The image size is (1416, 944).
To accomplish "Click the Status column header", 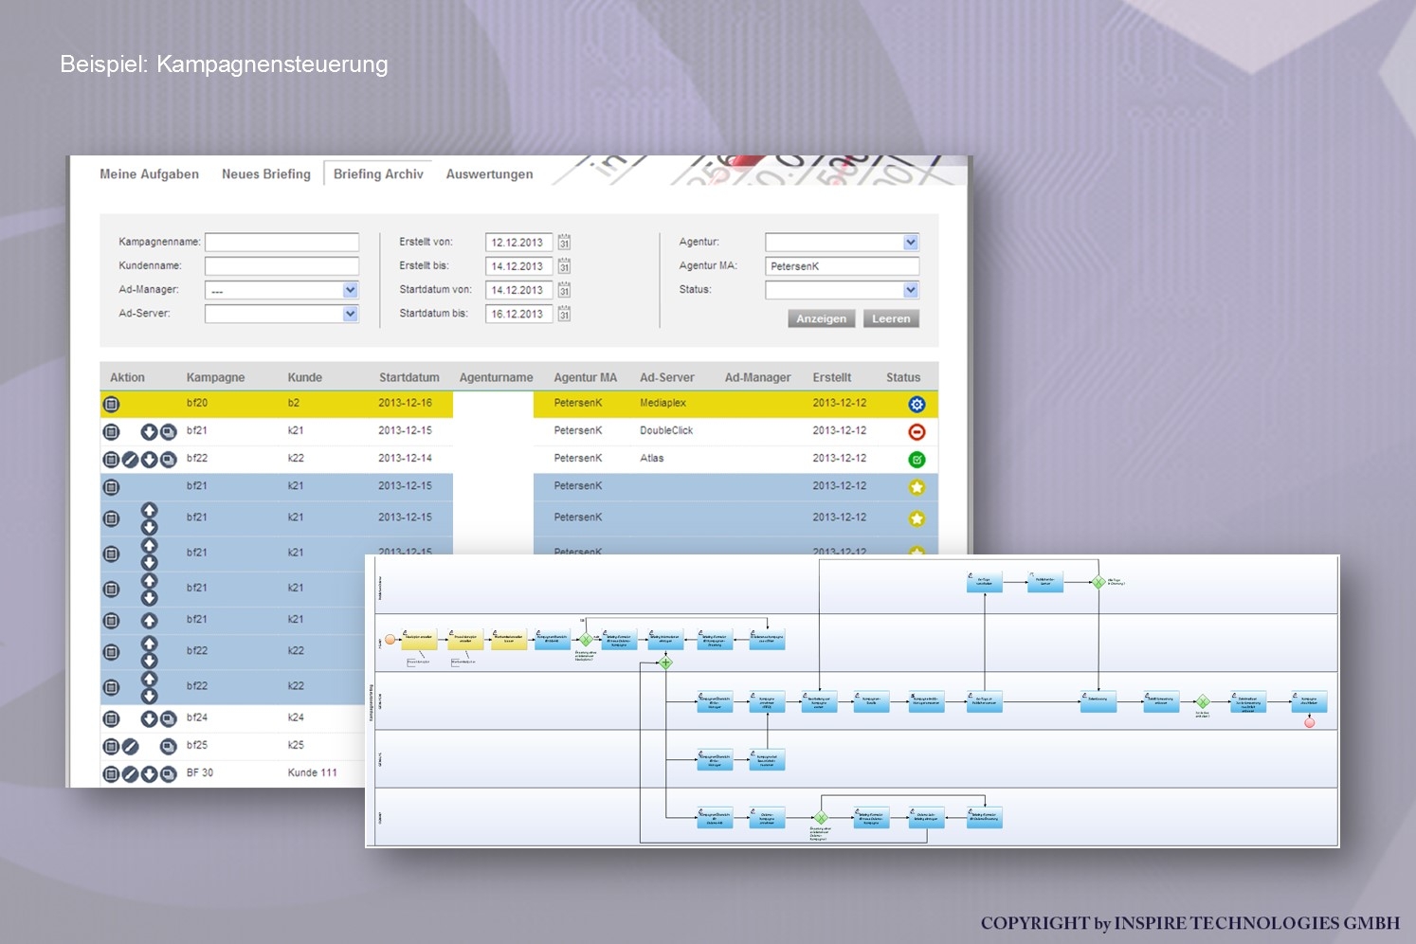I will (903, 377).
